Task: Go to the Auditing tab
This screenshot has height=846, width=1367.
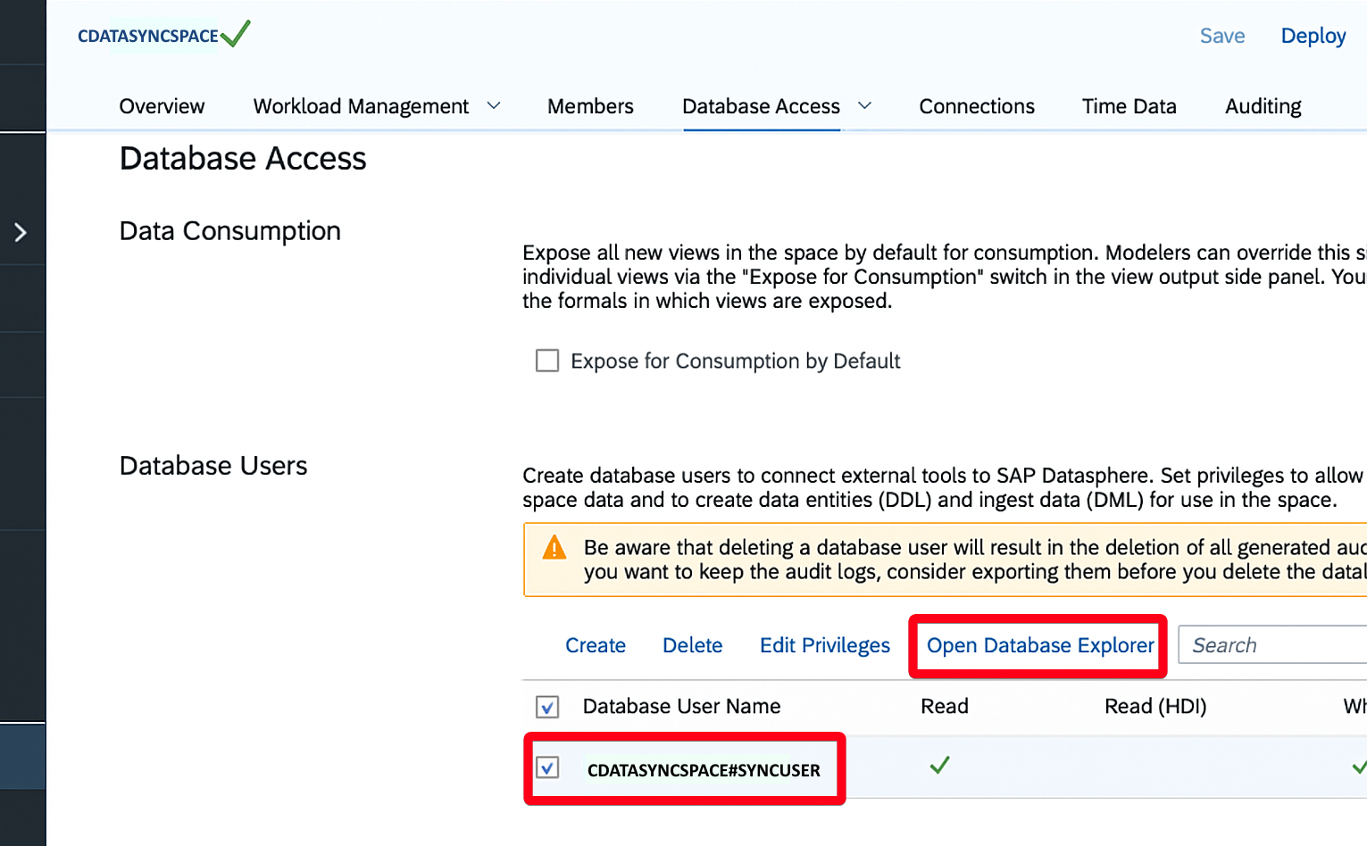Action: coord(1262,105)
